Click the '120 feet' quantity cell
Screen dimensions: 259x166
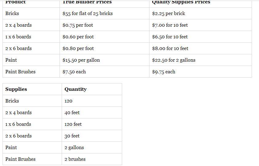click(x=92, y=124)
